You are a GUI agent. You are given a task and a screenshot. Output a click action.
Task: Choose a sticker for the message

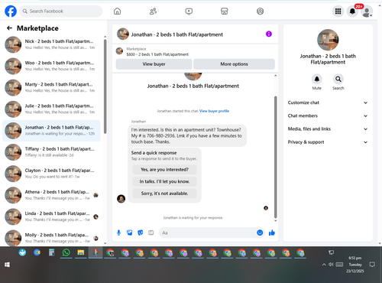141,233
